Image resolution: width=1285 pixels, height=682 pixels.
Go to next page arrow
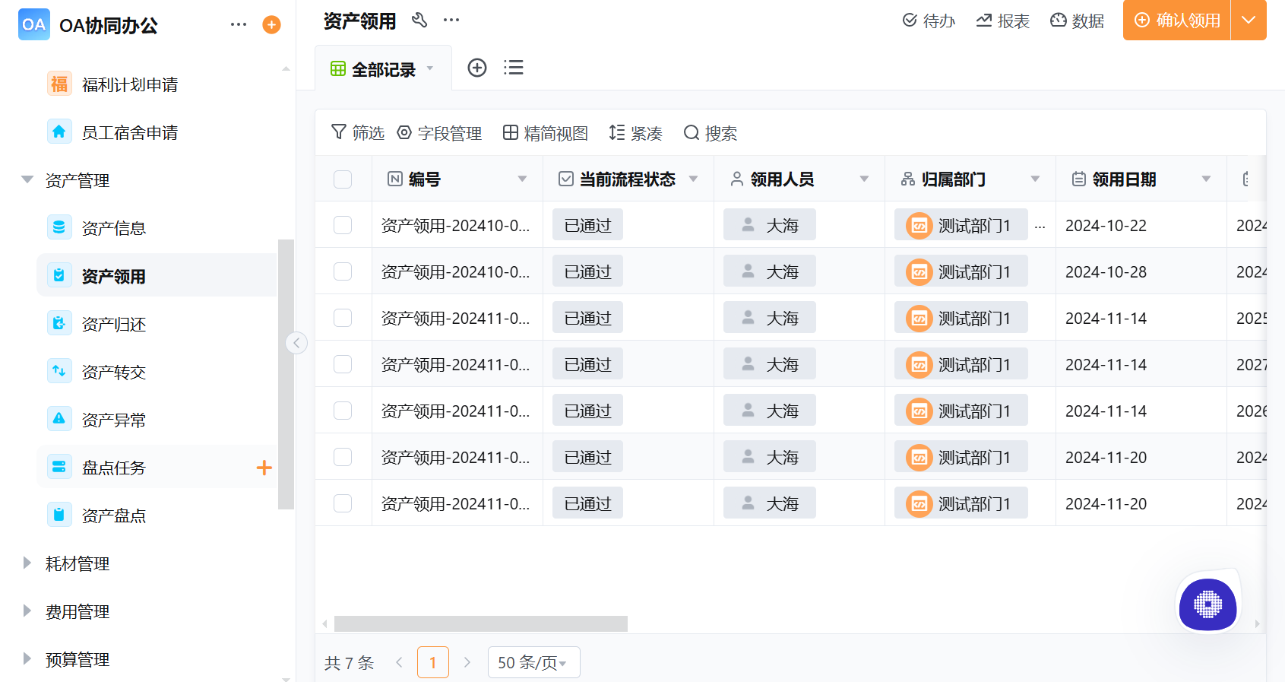pyautogui.click(x=467, y=662)
